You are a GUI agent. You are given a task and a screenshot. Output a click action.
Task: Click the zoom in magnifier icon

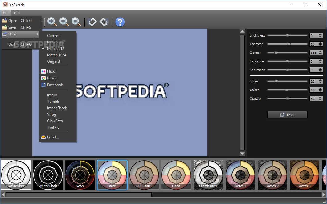click(52, 22)
